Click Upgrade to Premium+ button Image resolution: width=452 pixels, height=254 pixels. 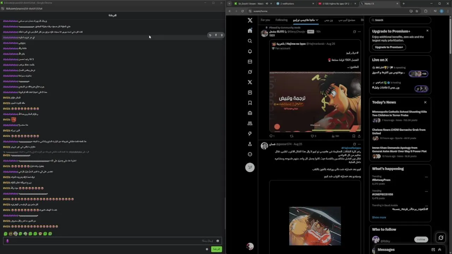click(389, 47)
